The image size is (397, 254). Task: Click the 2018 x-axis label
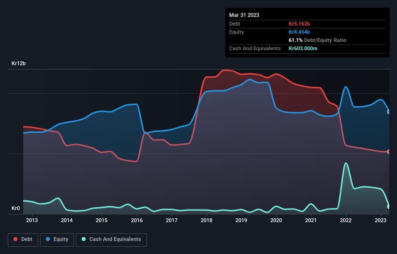pos(206,220)
